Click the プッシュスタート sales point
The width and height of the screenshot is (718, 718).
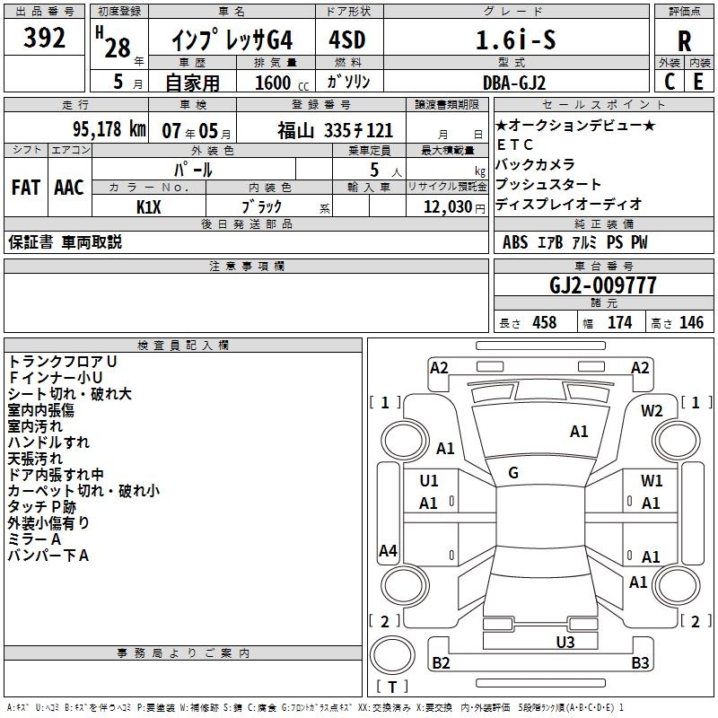tap(548, 184)
